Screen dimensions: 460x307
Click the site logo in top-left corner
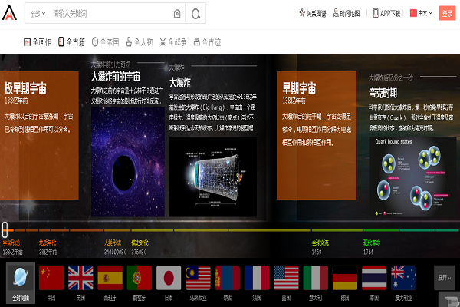pyautogui.click(x=11, y=13)
